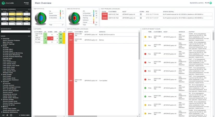
Task: Sort Service Problems by the SERVICE column
Action: pyautogui.click(x=102, y=32)
